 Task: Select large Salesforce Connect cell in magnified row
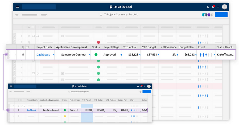pyautogui.click(x=72, y=55)
